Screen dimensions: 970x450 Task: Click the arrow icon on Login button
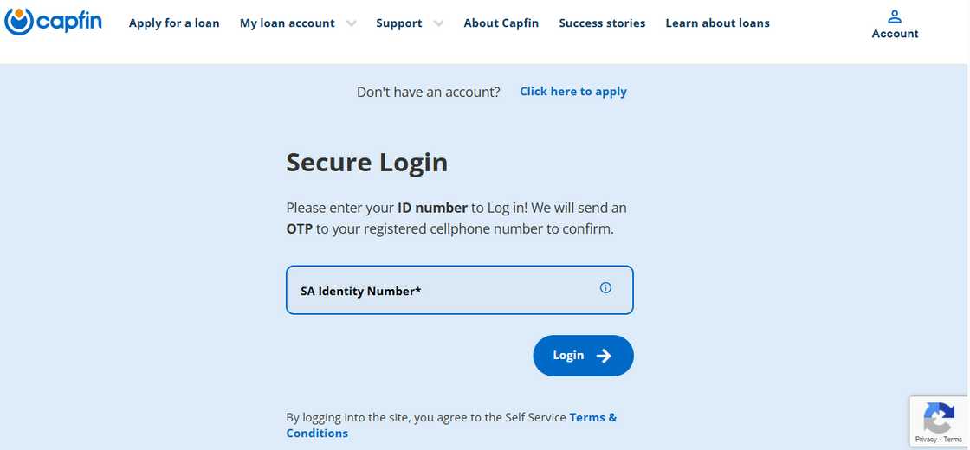pos(604,356)
